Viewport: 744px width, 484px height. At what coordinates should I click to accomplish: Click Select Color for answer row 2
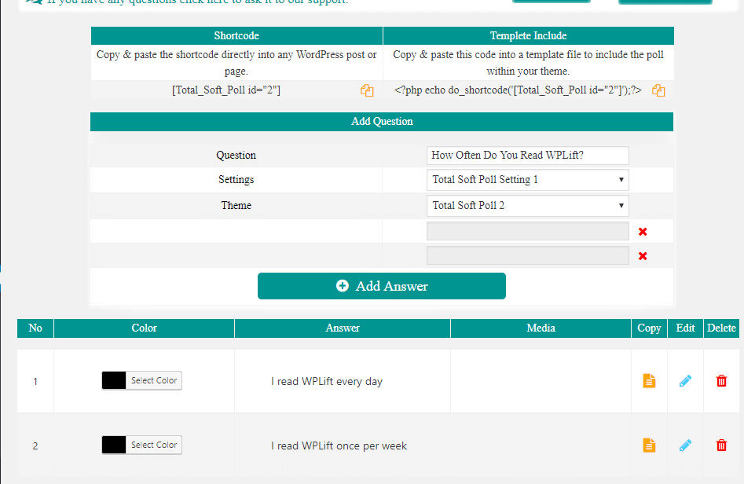coord(154,445)
